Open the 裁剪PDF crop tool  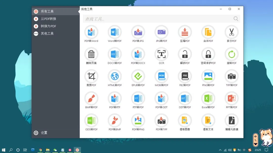point(91,78)
